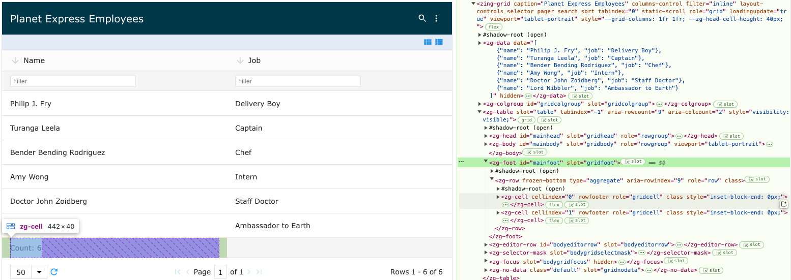Open the three-dot grid menu
This screenshot has height=280, width=791.
pyautogui.click(x=436, y=18)
